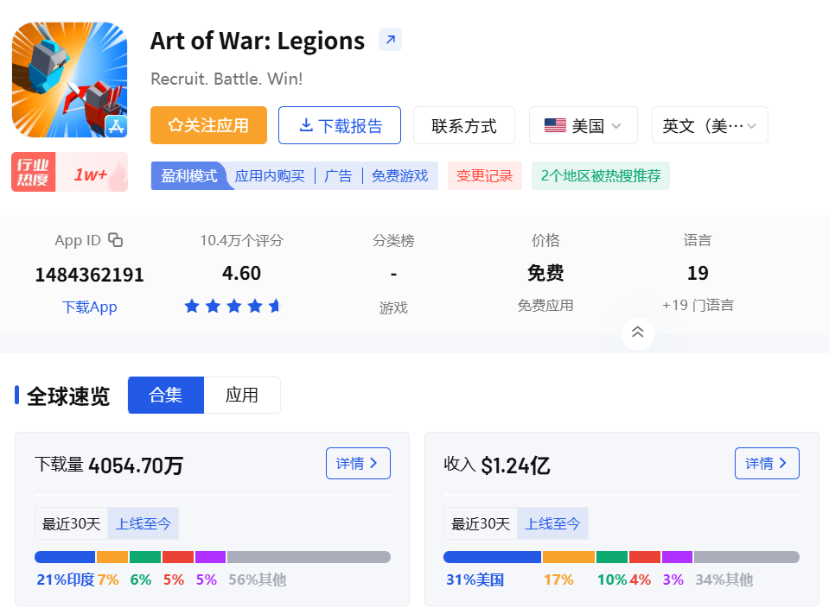Open the app's store page via the arrow icon

[389, 40]
